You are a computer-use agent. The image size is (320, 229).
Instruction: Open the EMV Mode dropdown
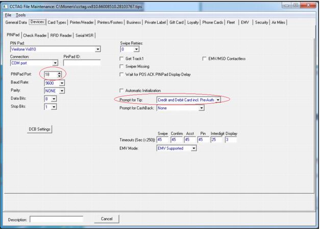click(x=194, y=148)
